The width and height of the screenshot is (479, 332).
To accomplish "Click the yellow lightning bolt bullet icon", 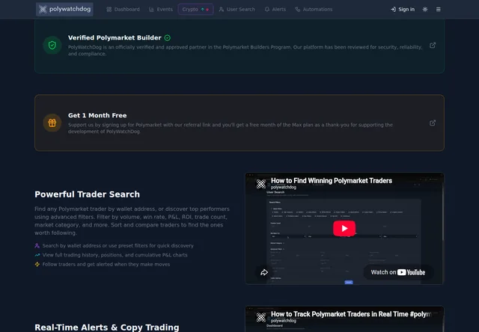I will click(37, 264).
